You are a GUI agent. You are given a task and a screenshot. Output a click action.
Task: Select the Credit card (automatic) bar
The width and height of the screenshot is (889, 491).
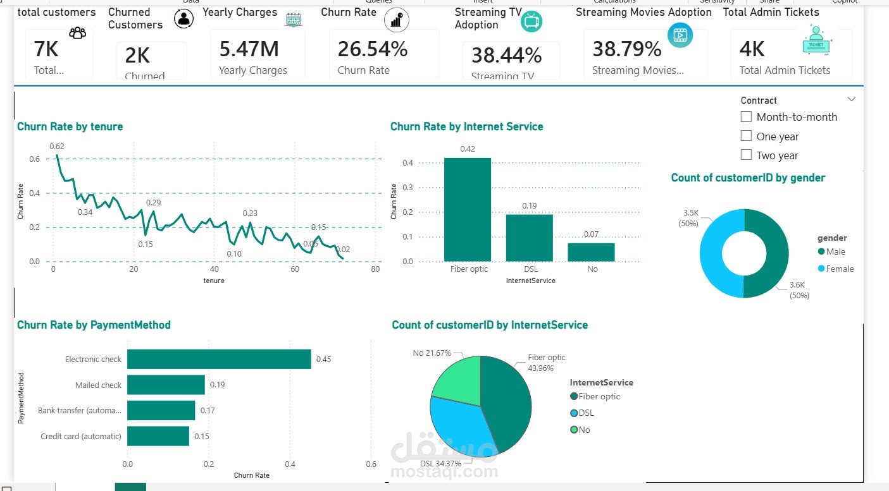click(x=158, y=436)
